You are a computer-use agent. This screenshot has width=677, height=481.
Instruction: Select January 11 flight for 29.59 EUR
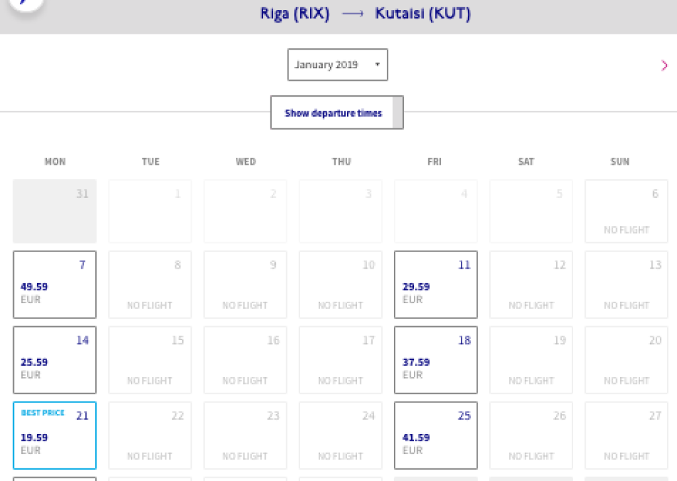[x=436, y=284]
